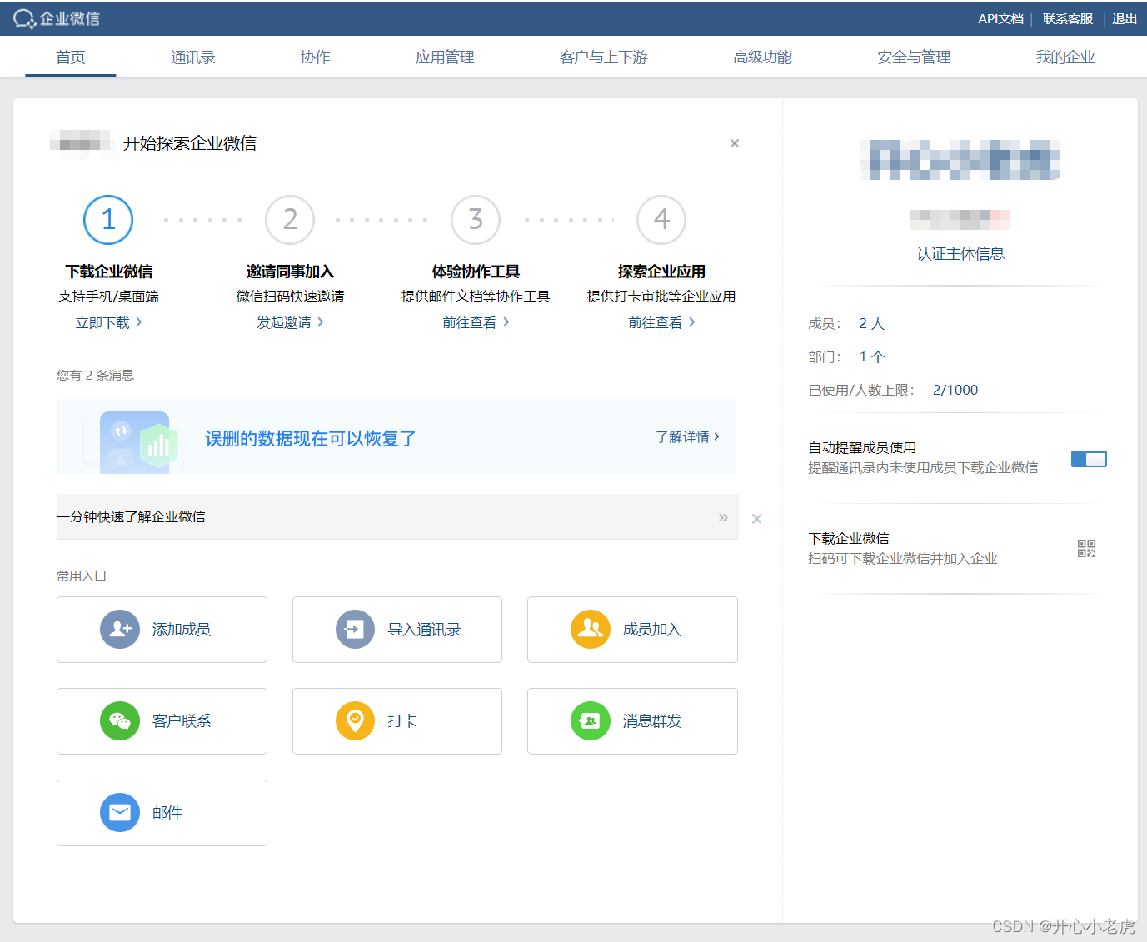Expand the 一分钟快速了解企业微信 double-arrow
1147x942 pixels.
(723, 517)
